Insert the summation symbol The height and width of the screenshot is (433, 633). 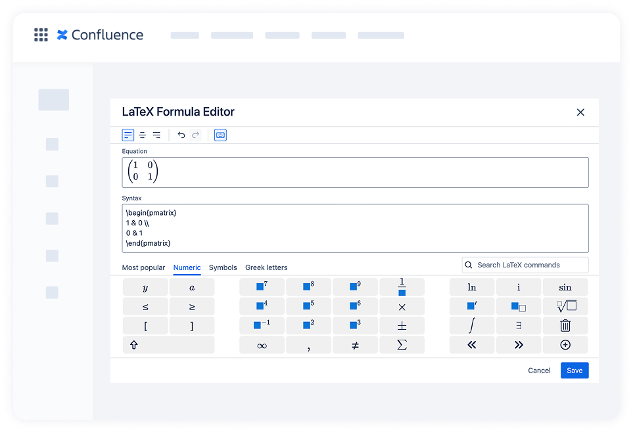402,344
